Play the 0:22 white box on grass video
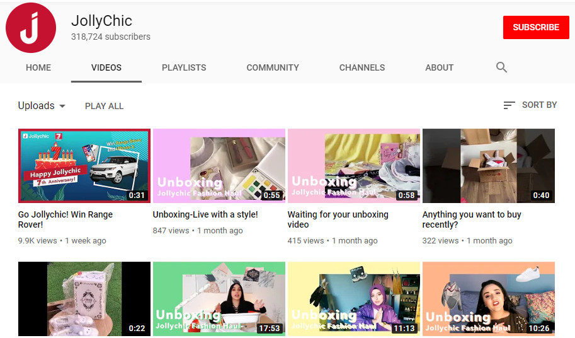This screenshot has width=575, height=338. tap(84, 298)
